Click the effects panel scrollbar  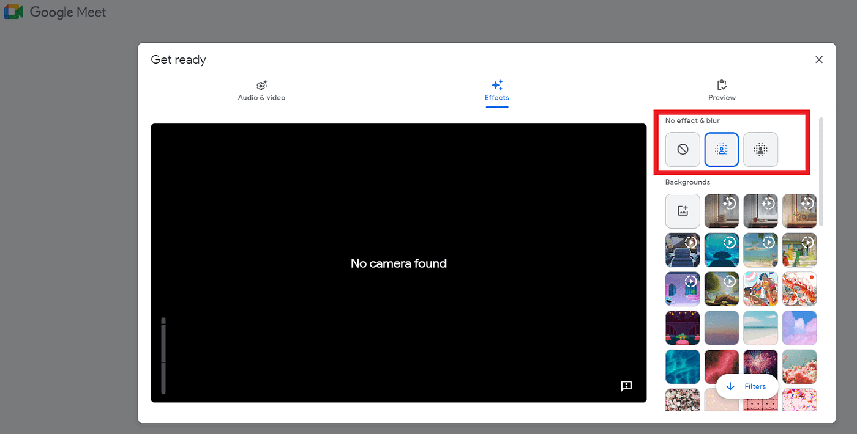[821, 171]
